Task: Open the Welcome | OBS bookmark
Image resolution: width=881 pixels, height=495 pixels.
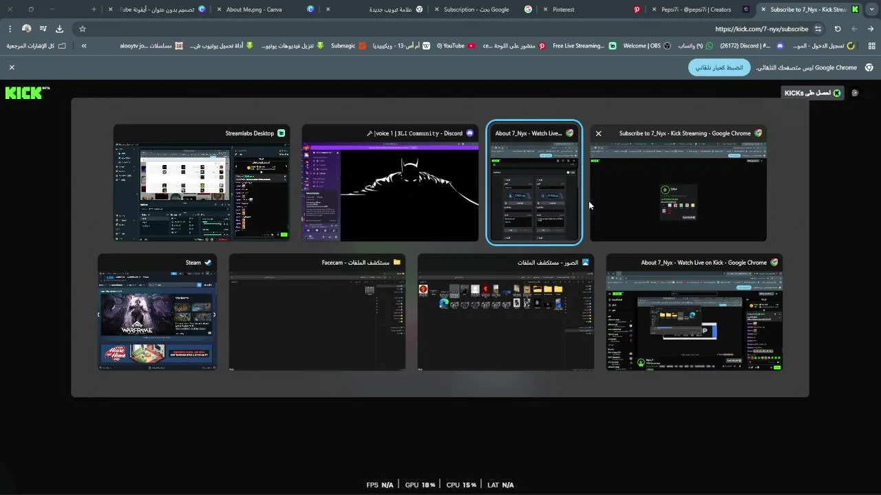Action: [647, 46]
